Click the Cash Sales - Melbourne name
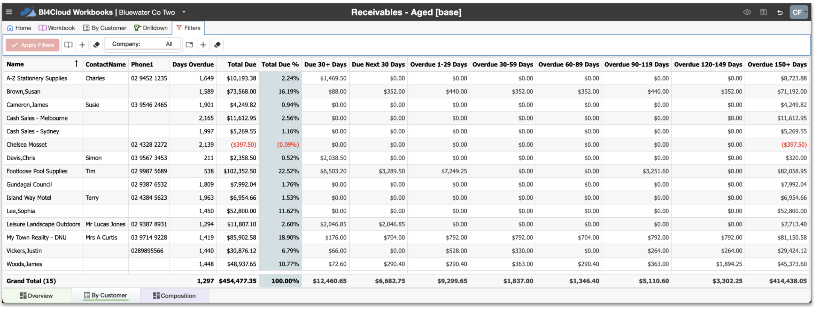Screen dimensions: 816x310 [x=37, y=118]
